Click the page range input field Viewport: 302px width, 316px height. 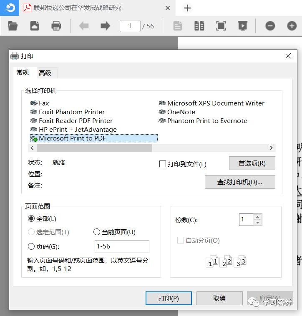click(x=122, y=246)
